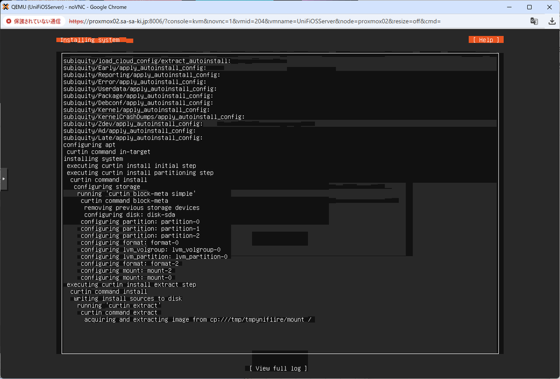Close the Chrome window
This screenshot has height=379, width=560.
pyautogui.click(x=549, y=7)
